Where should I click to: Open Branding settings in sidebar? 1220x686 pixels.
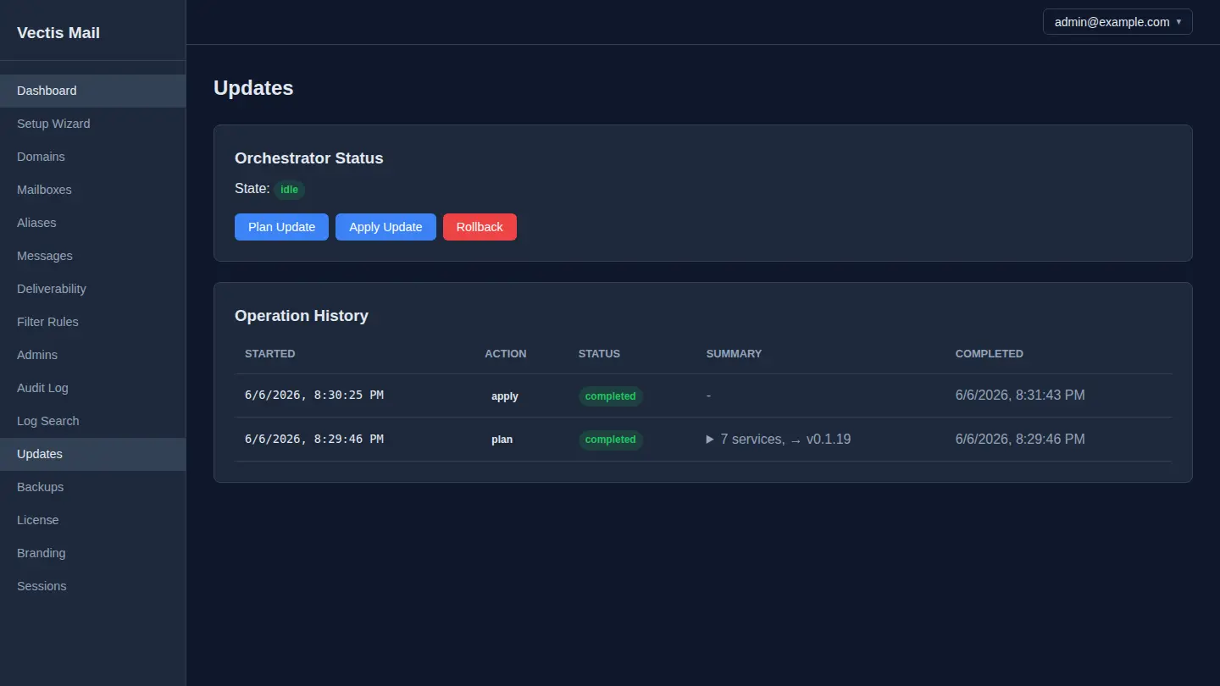(92, 553)
